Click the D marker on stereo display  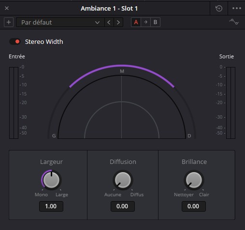pyautogui.click(x=189, y=136)
